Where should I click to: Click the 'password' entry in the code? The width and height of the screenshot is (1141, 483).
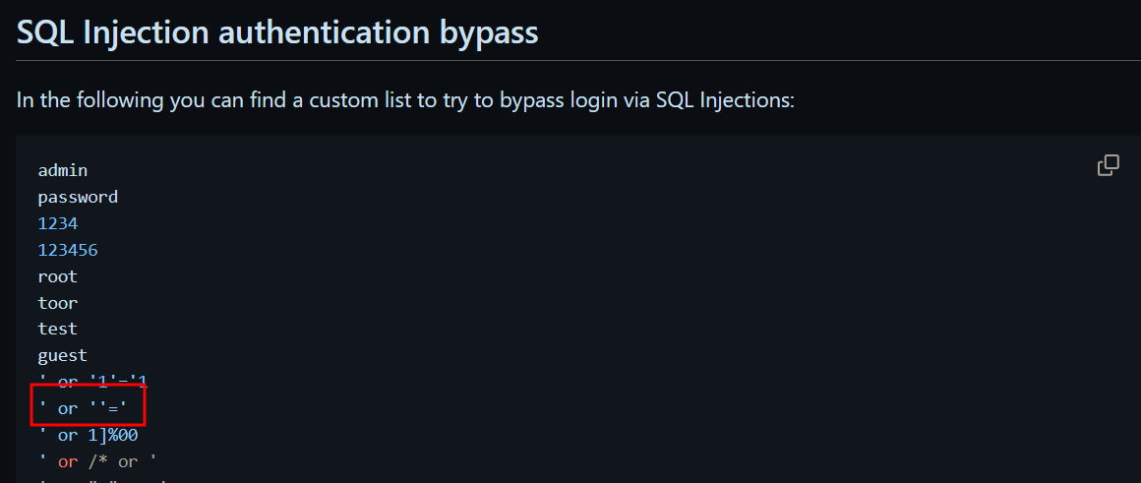[x=78, y=197]
